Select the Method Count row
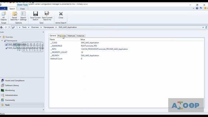Image resolution: width=208 pixels, height=117 pixels. (x=126, y=58)
